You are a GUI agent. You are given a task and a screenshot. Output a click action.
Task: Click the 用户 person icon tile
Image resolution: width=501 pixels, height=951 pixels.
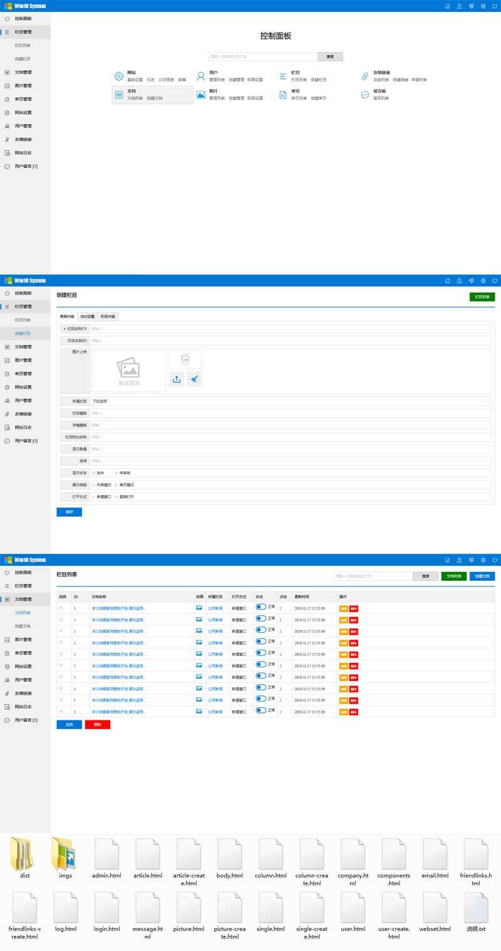(201, 76)
